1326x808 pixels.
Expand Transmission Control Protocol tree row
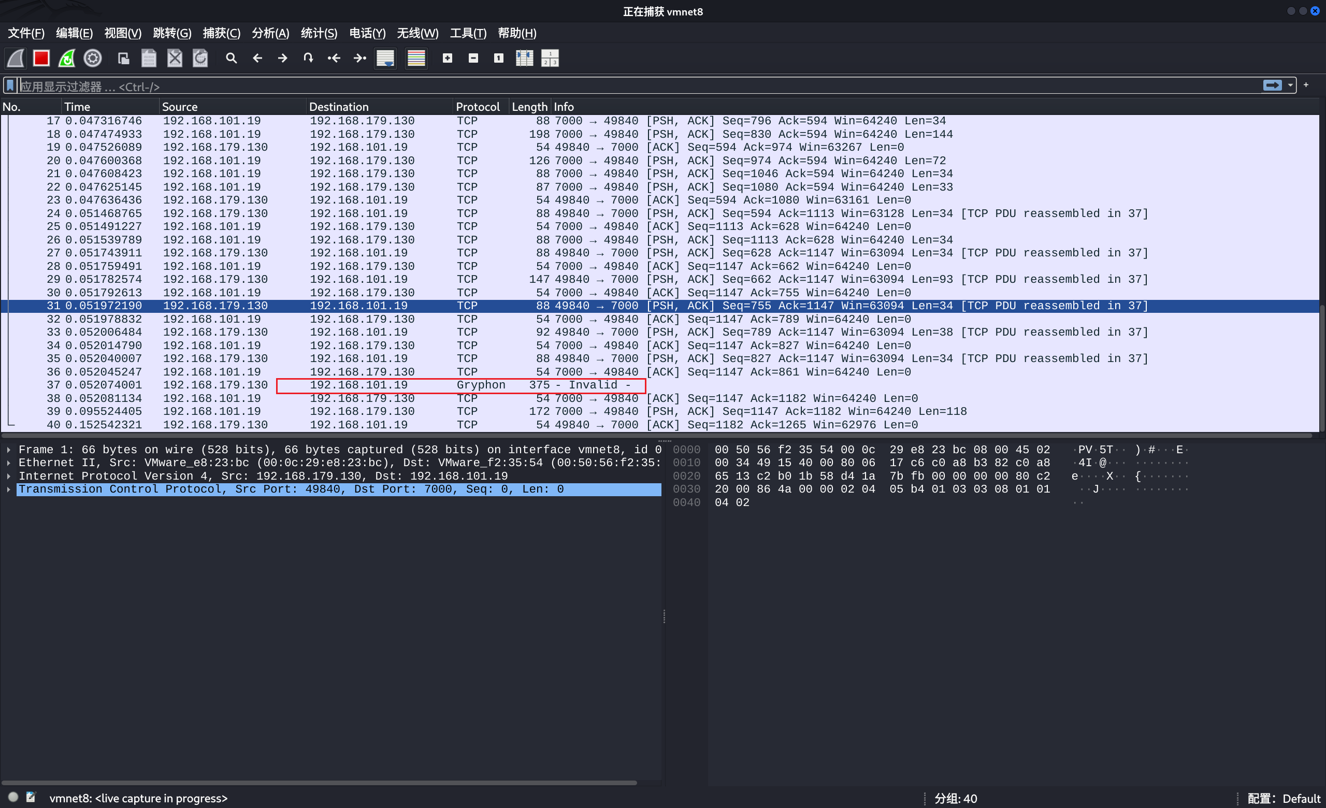point(9,489)
